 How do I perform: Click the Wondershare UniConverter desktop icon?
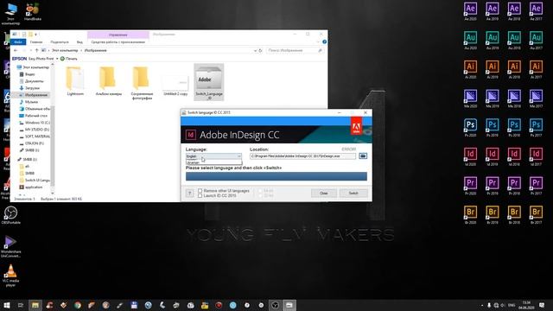11,246
